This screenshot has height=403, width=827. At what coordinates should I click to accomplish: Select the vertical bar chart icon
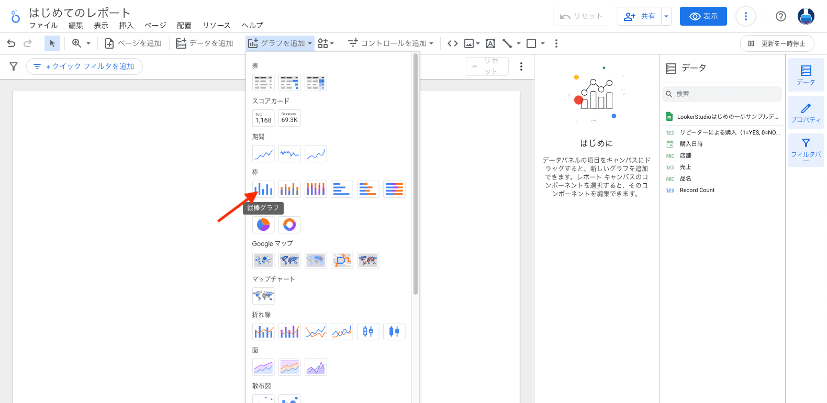pyautogui.click(x=263, y=189)
